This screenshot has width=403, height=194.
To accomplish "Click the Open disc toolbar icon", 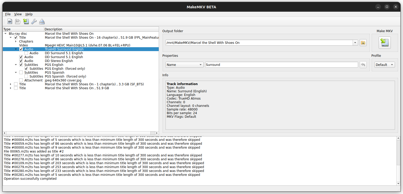I will 18,22.
